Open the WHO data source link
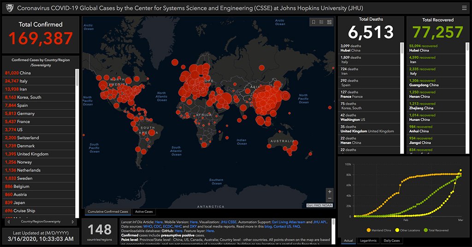Viewport: 472px width, 247px height. 147,227
